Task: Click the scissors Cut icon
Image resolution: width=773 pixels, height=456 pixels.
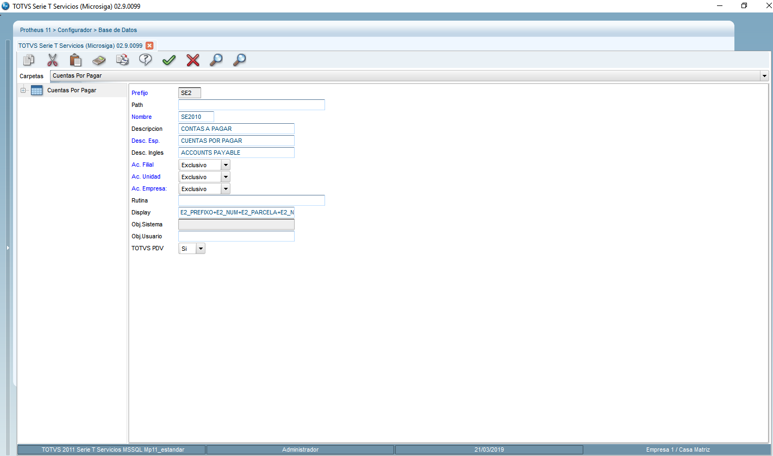Action: point(53,60)
